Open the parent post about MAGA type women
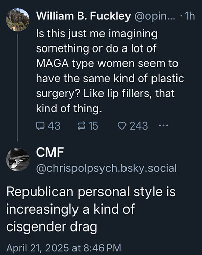This screenshot has height=255, width=202. coord(110,71)
